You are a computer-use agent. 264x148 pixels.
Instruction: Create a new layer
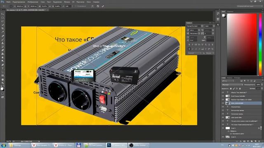(255, 141)
